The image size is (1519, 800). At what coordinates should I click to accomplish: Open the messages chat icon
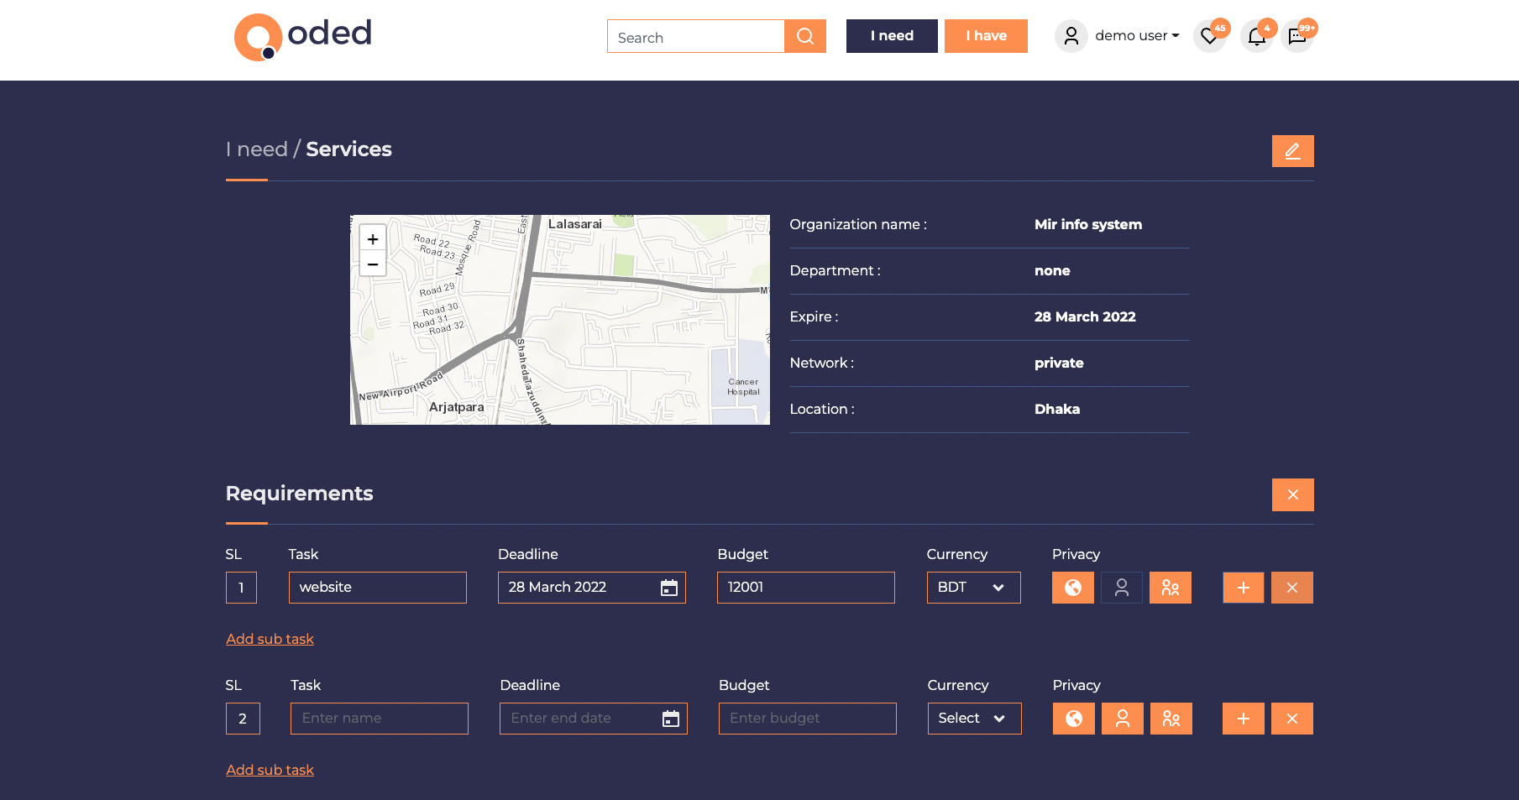[1297, 36]
